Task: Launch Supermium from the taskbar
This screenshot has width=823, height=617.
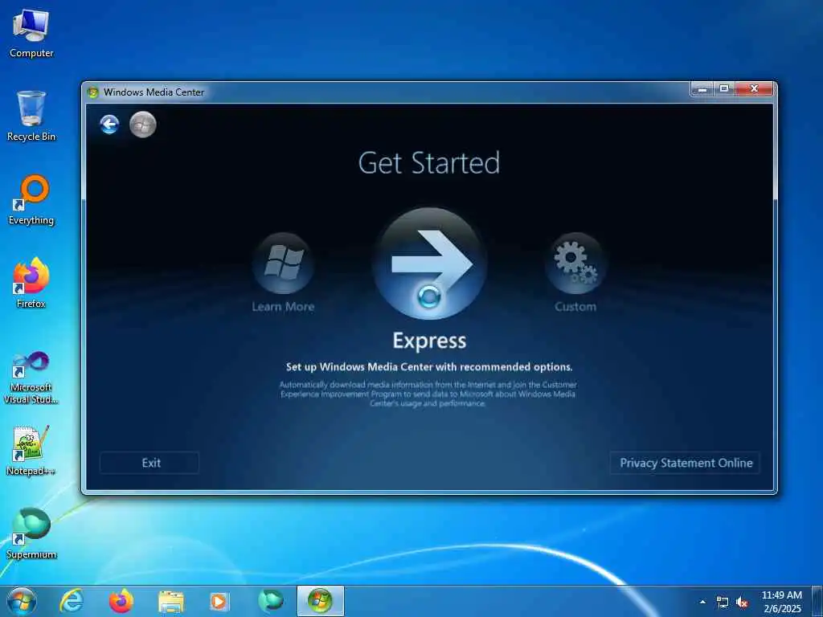Action: point(271,601)
